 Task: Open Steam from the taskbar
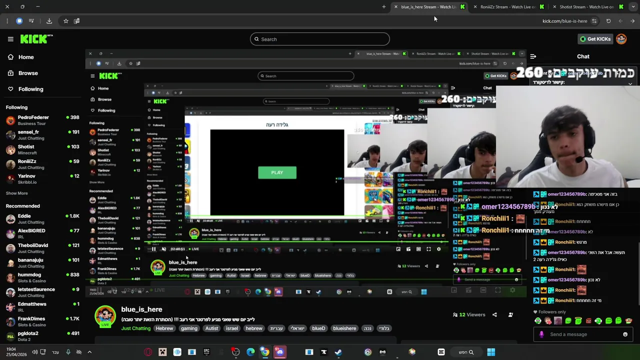[338, 352]
